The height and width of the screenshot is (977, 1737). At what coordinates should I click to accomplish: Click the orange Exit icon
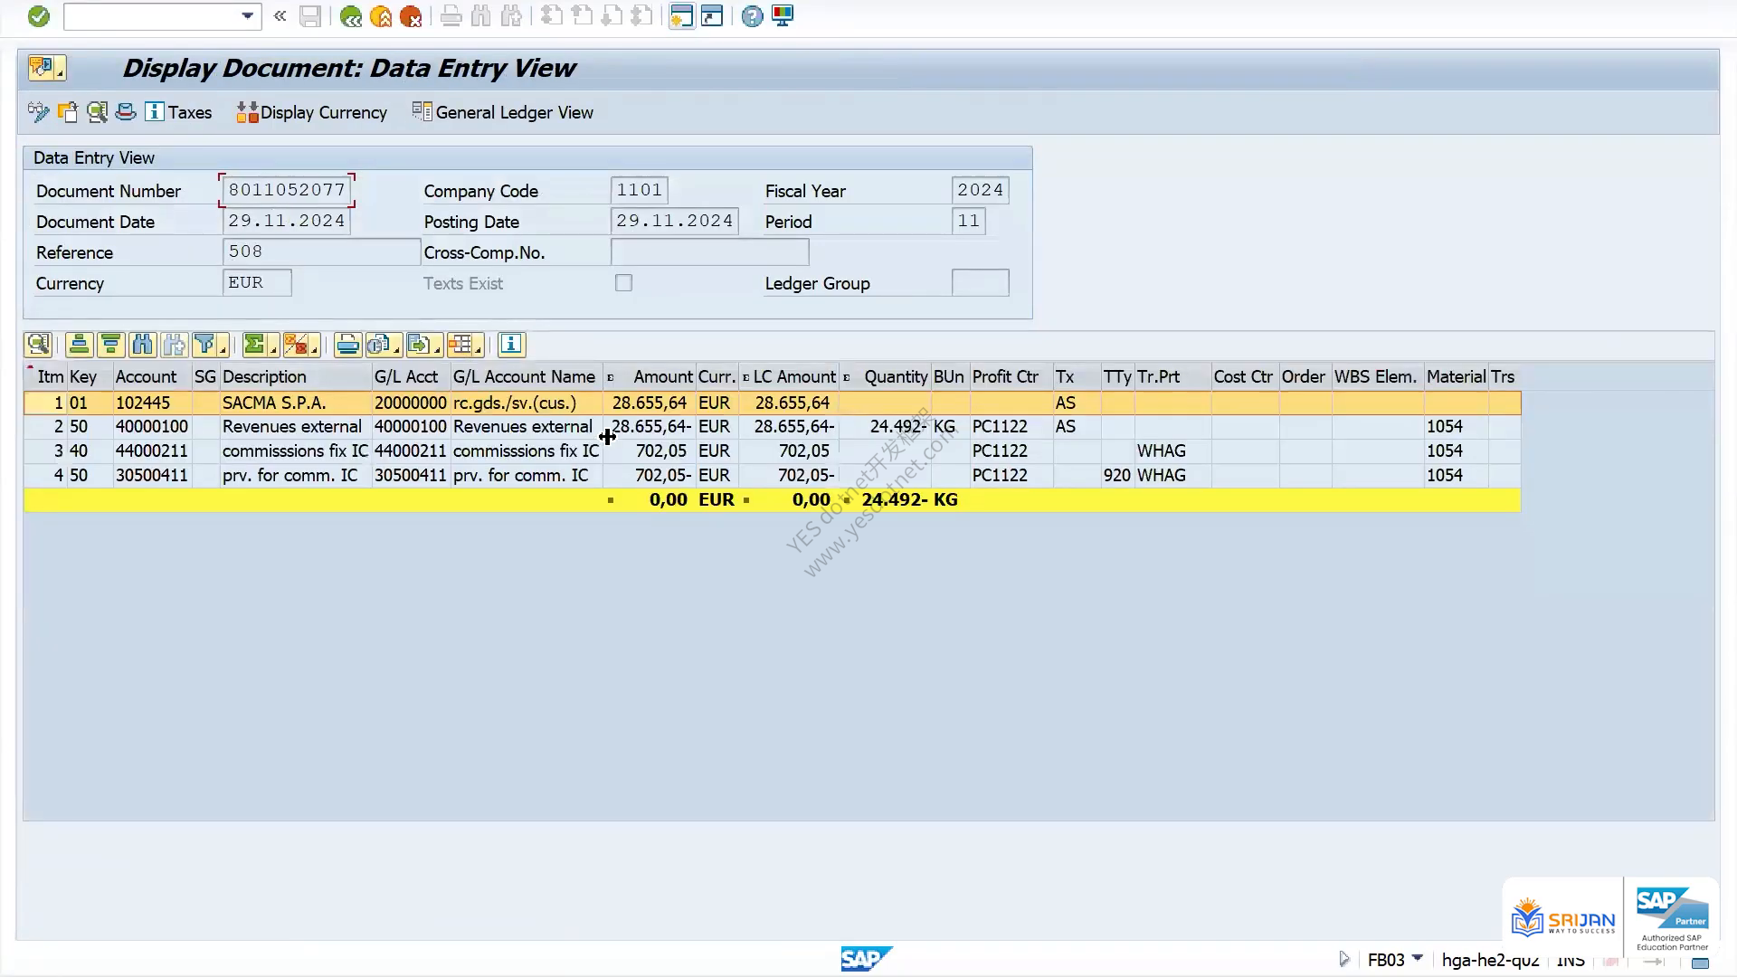tap(381, 16)
